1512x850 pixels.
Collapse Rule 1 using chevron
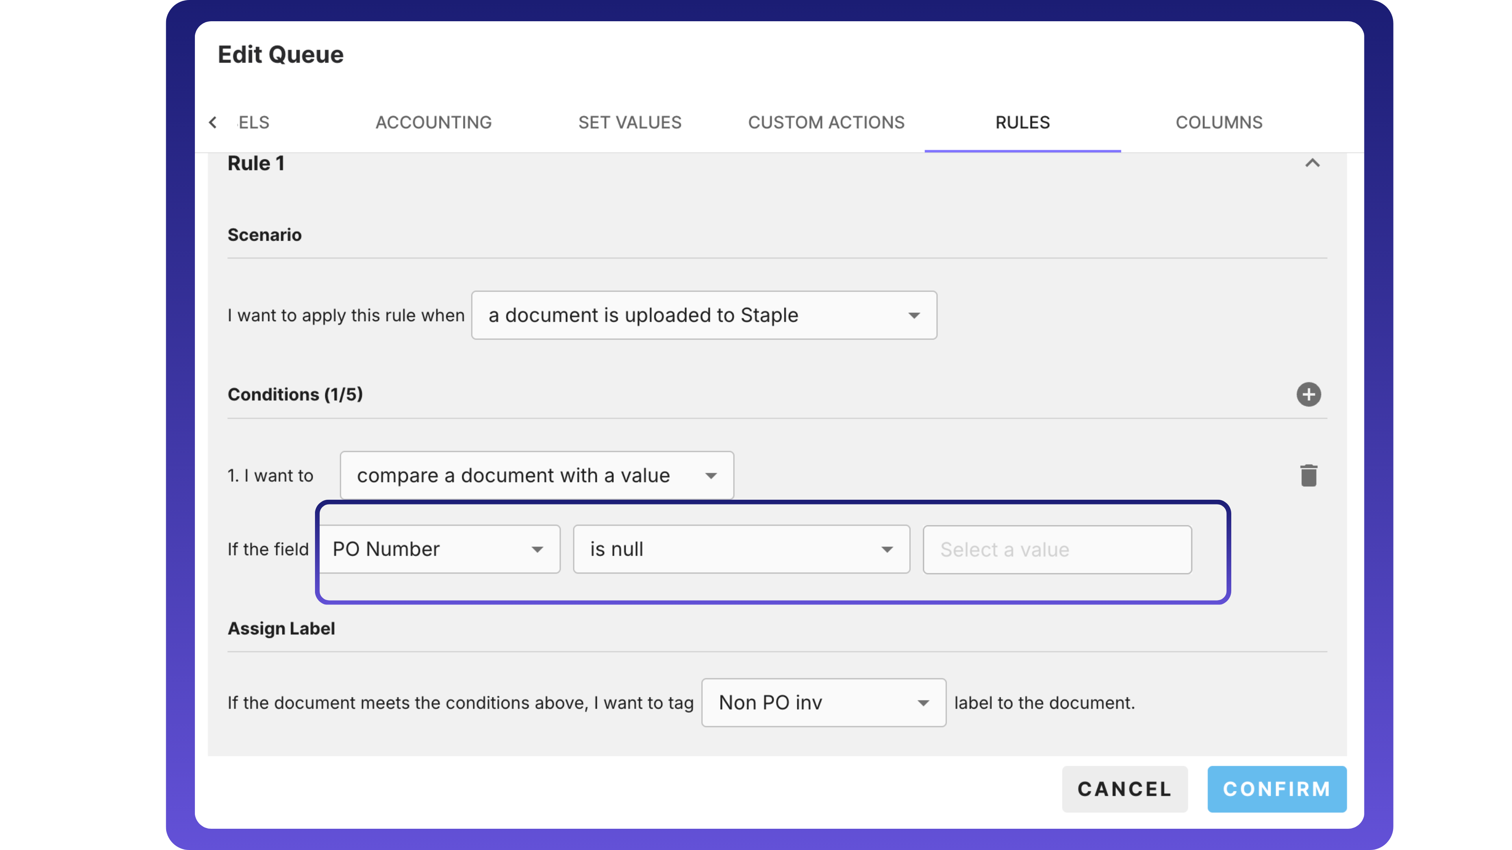point(1312,163)
